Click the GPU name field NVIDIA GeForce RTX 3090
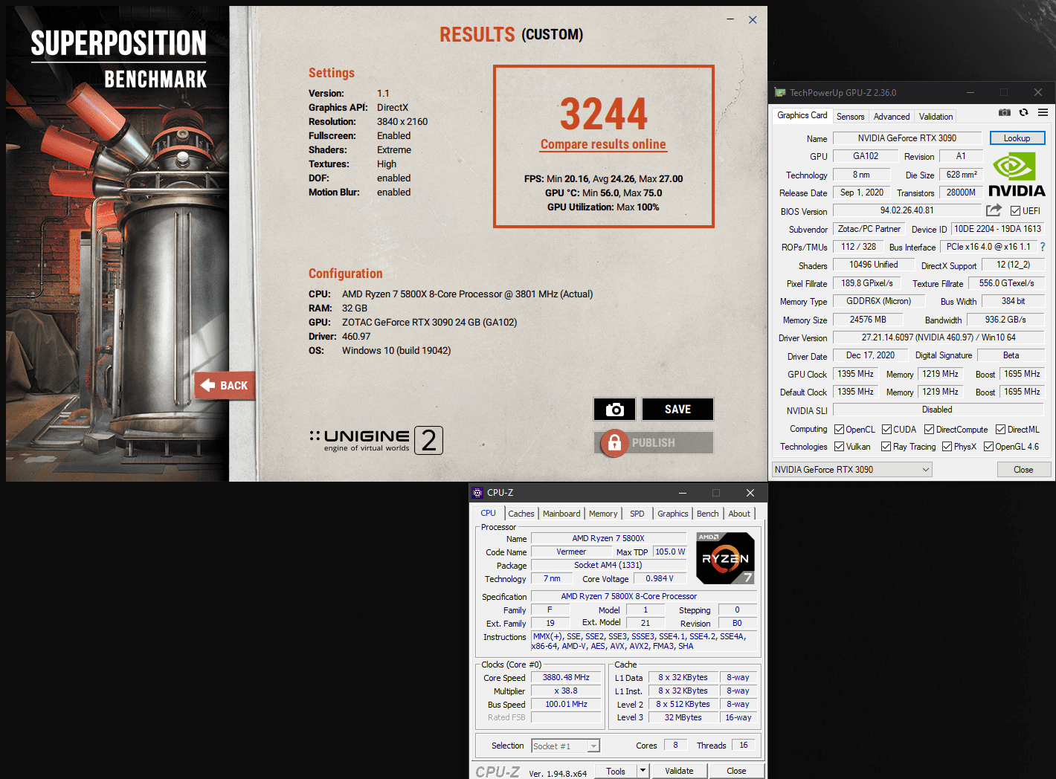The width and height of the screenshot is (1056, 779). [x=907, y=138]
